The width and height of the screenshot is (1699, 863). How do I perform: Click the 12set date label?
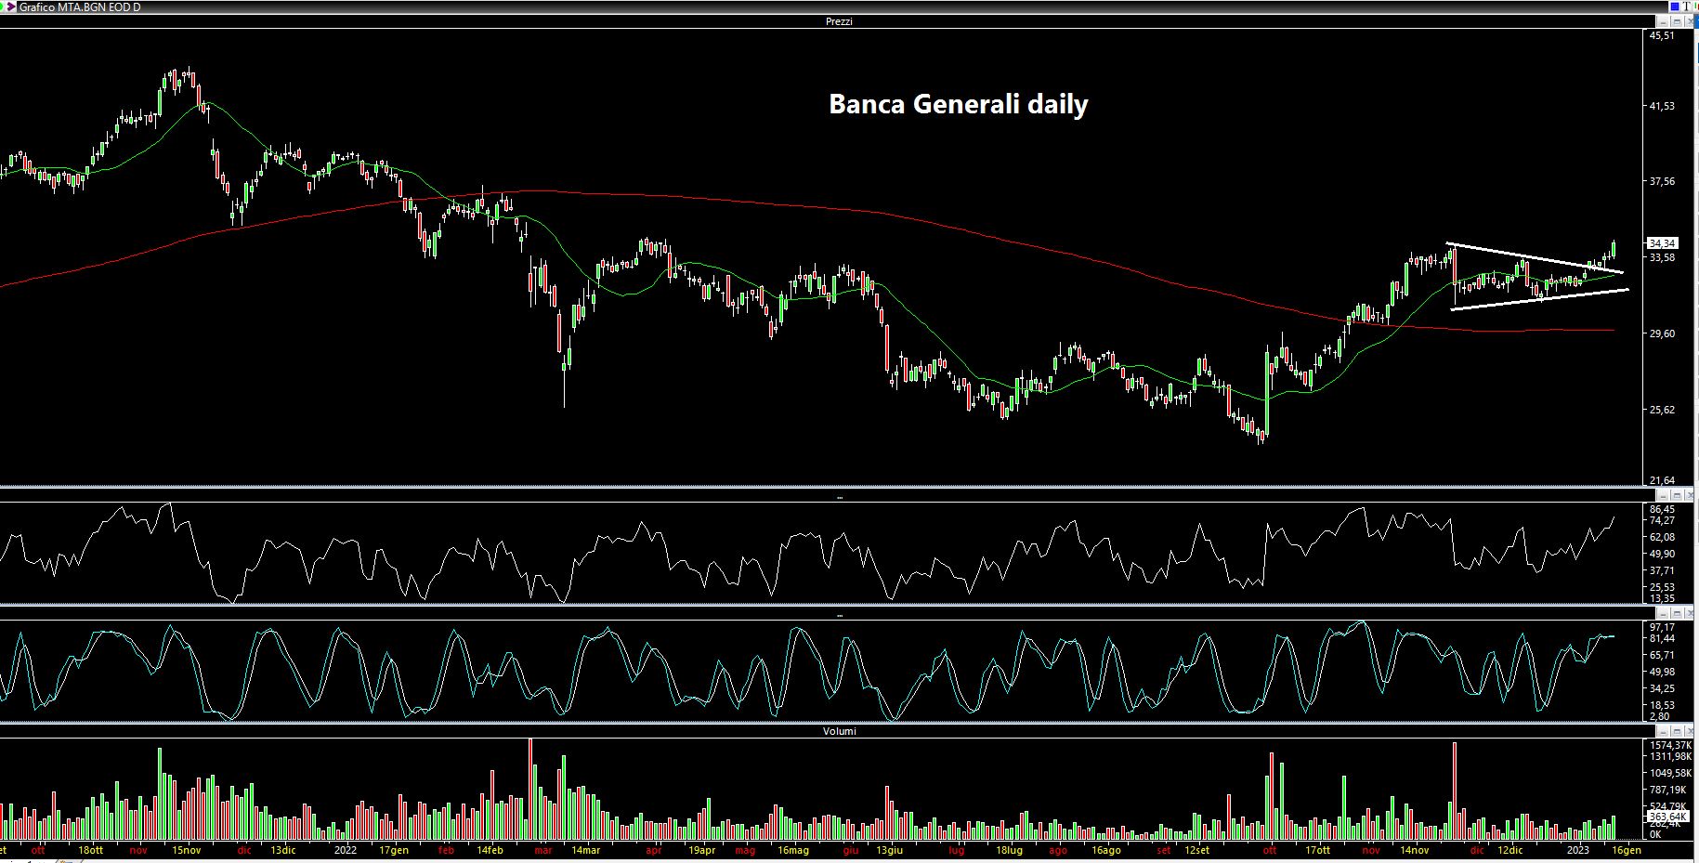1196,850
